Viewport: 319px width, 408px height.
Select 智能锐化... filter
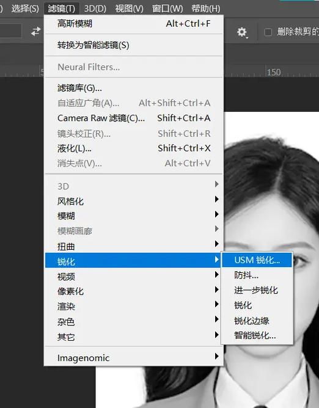pyautogui.click(x=257, y=335)
